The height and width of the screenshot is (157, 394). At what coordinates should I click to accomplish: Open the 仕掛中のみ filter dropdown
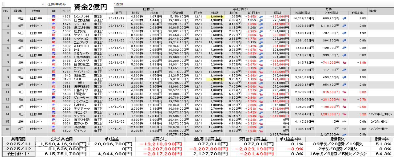coord(42,4)
